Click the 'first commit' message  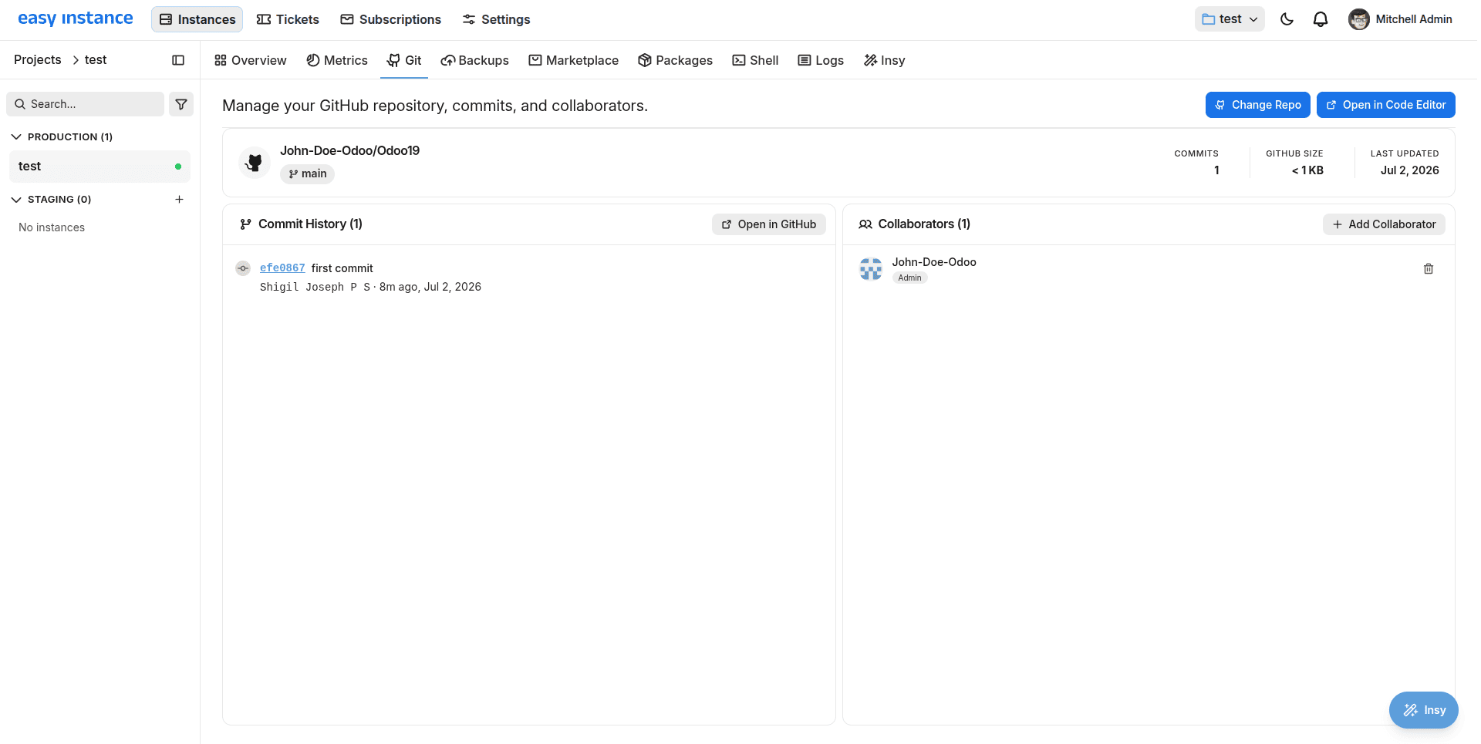pos(342,268)
